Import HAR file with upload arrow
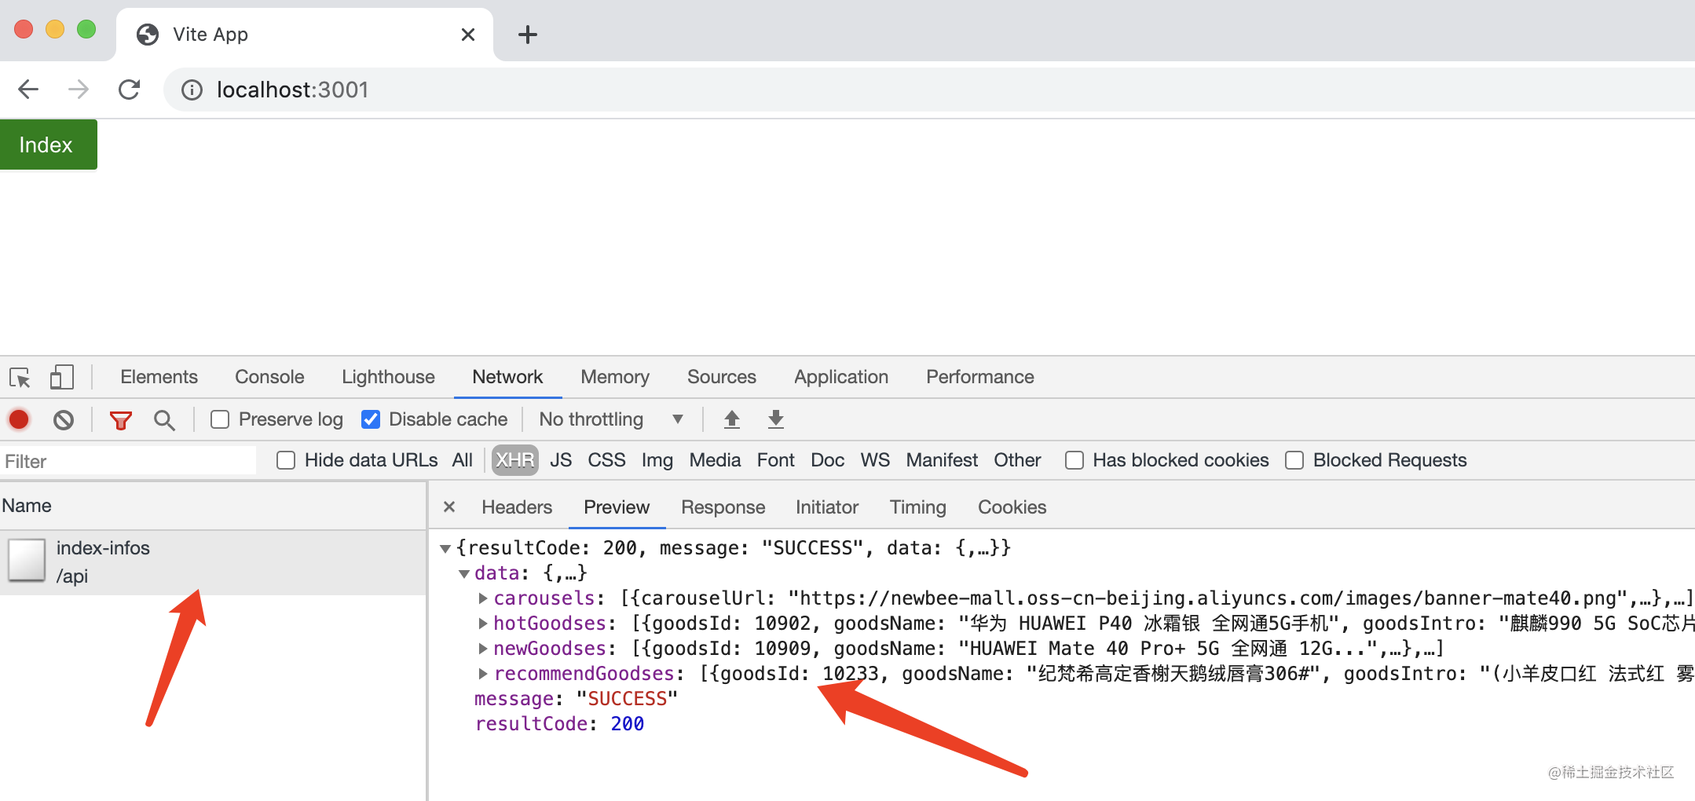The height and width of the screenshot is (801, 1695). tap(732, 419)
